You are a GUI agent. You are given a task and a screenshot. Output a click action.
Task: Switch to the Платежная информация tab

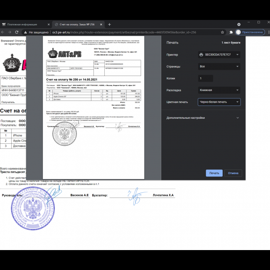pos(25,25)
